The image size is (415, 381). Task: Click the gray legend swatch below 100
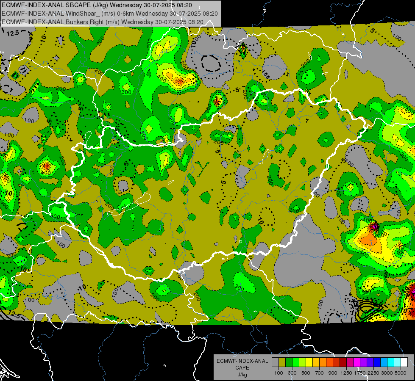click(275, 362)
